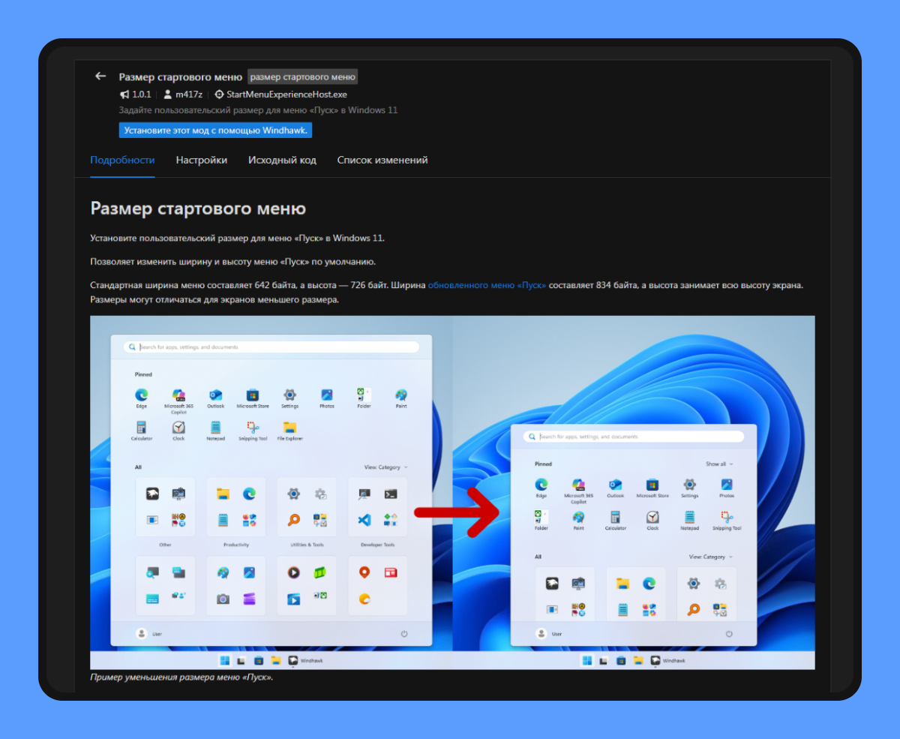
Task: Show the Список изменений tab
Action: click(x=382, y=160)
